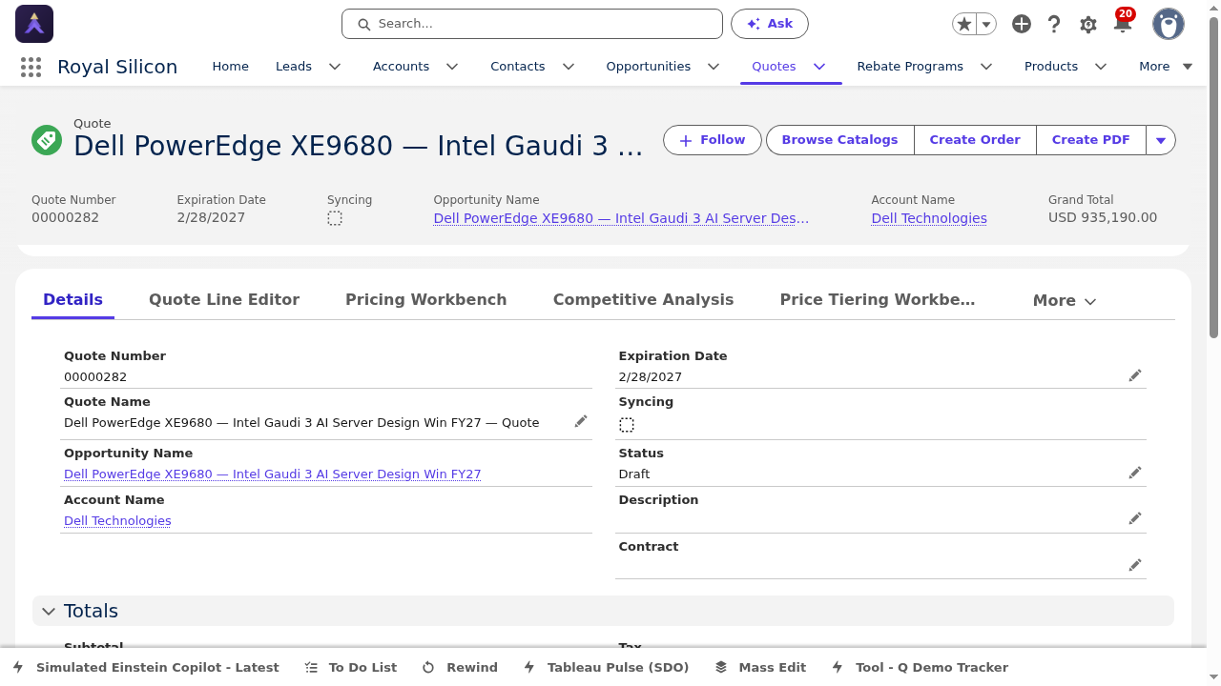Image resolution: width=1221 pixels, height=686 pixels.
Task: Expand the Leads nav dropdown chevron
Action: click(x=335, y=67)
